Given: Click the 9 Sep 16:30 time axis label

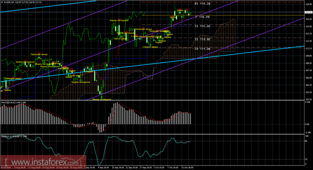Looking at the screenshot, I should (x=104, y=168).
